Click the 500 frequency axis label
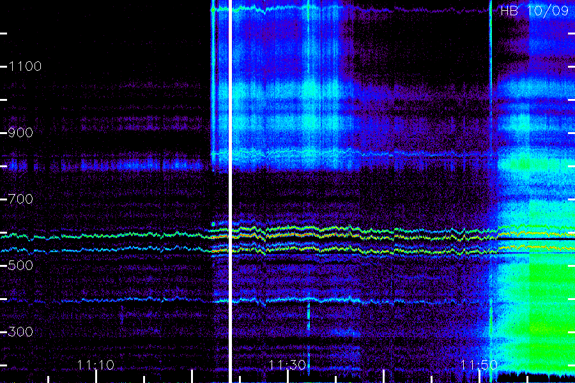Viewport: 575px width, 383px height. [20, 266]
